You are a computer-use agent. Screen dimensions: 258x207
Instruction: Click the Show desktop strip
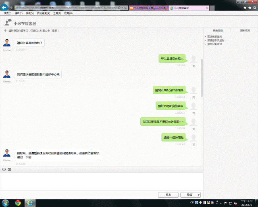click(256, 203)
